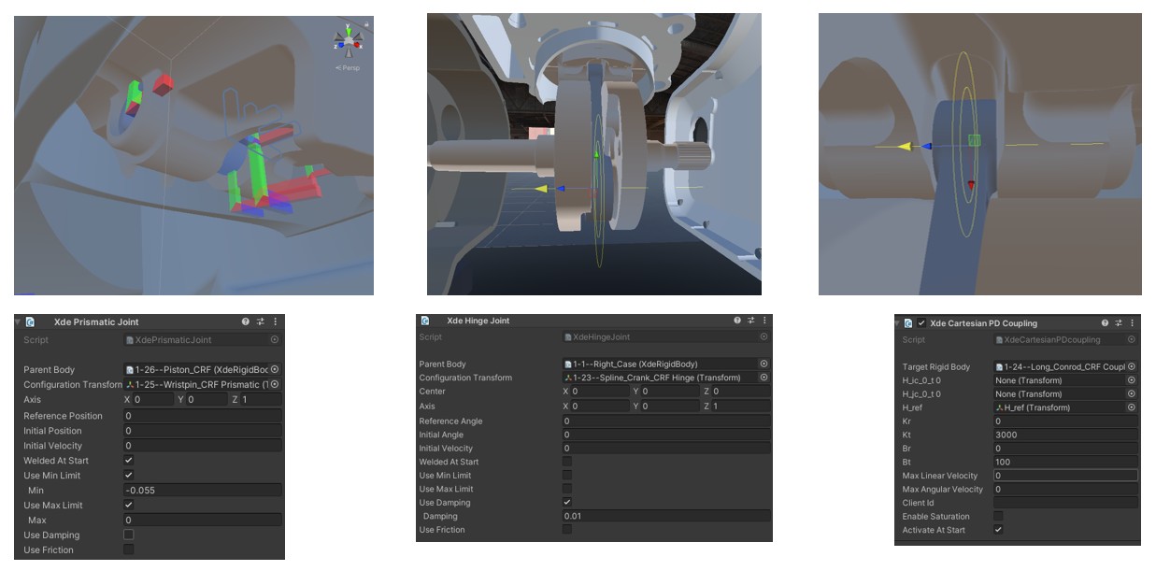Click the Prismatic Min limit field
This screenshot has width=1156, height=571.
point(201,490)
